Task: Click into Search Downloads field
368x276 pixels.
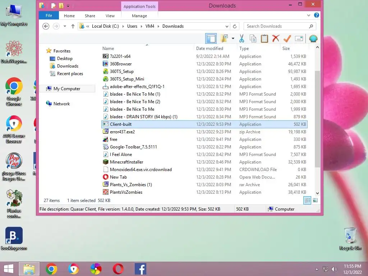Action: point(280,26)
